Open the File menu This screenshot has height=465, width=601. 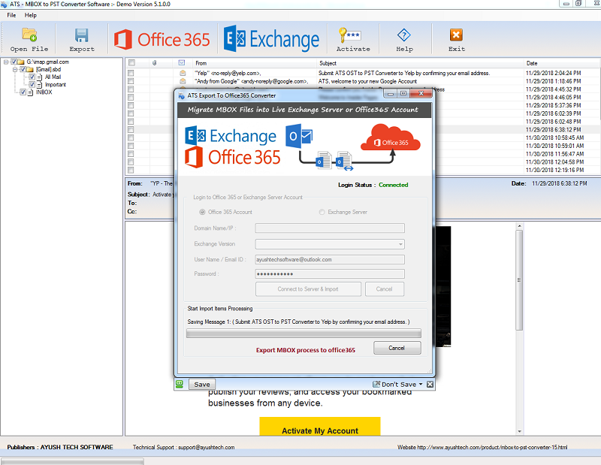pyautogui.click(x=11, y=15)
